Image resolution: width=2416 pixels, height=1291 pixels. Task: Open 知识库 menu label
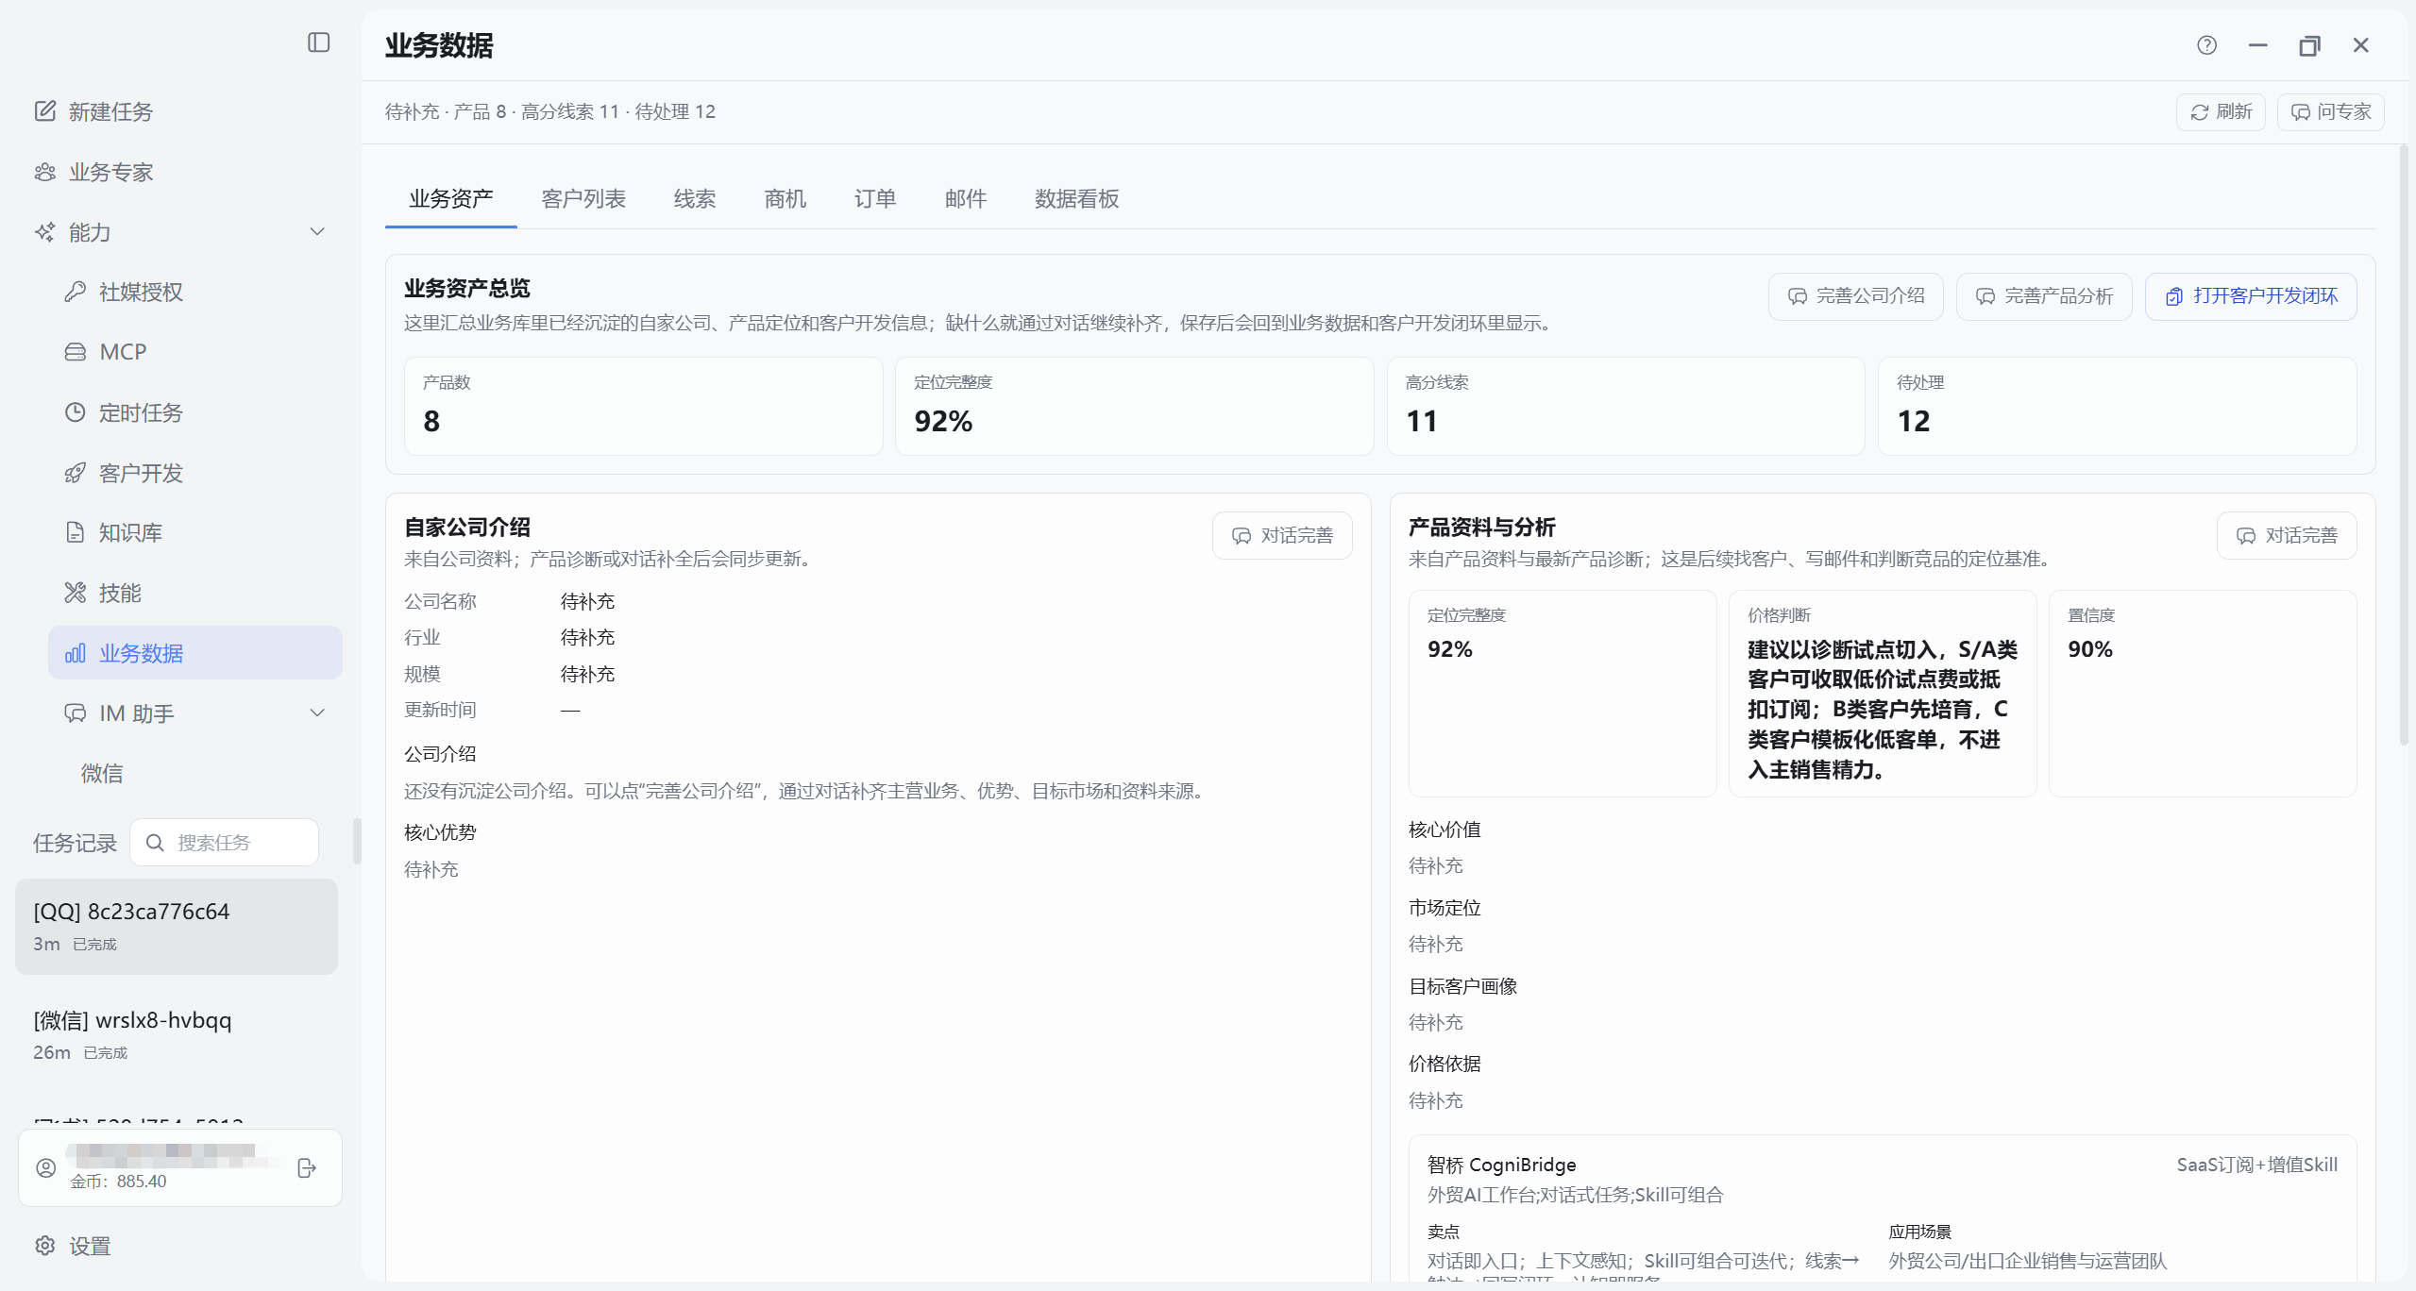[x=131, y=533]
